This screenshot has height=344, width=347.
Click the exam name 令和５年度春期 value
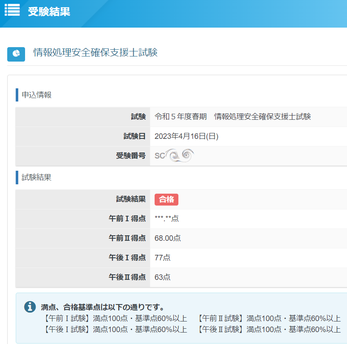tap(233, 117)
